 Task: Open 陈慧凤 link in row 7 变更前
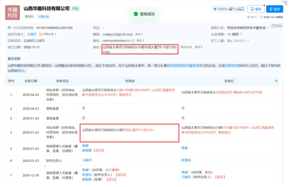click(x=87, y=175)
